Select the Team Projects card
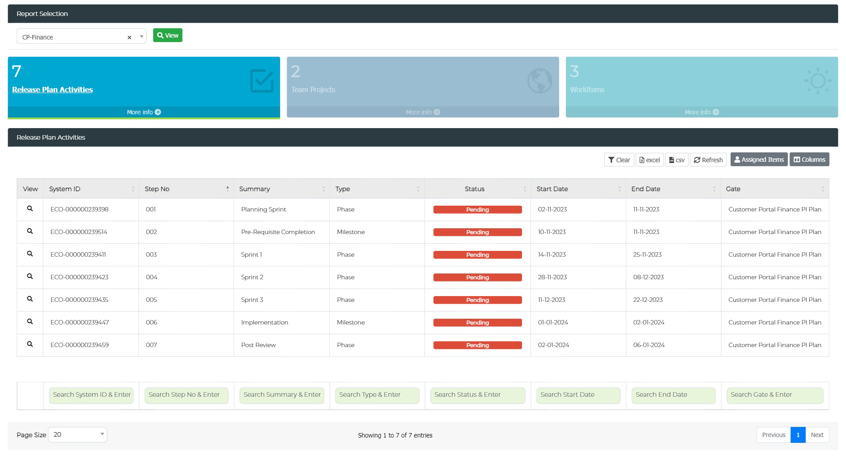The height and width of the screenshot is (461, 846). [x=423, y=87]
